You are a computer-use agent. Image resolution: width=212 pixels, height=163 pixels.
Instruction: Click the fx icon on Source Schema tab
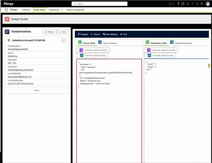click(100, 42)
